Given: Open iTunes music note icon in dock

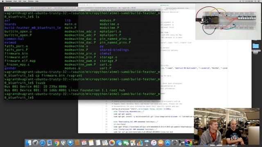Looking at the screenshot, I should [x=154, y=143].
